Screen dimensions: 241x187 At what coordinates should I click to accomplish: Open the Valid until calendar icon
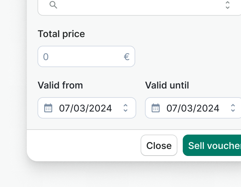156,108
